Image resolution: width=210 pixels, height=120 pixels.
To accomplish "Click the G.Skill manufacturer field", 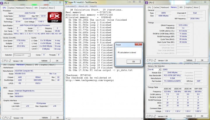I will coord(172,78).
